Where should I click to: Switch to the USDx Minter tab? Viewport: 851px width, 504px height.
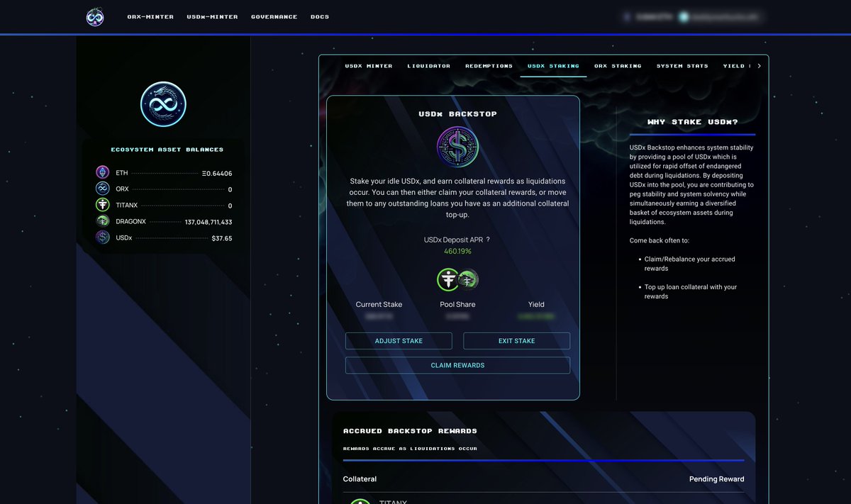pyautogui.click(x=369, y=66)
